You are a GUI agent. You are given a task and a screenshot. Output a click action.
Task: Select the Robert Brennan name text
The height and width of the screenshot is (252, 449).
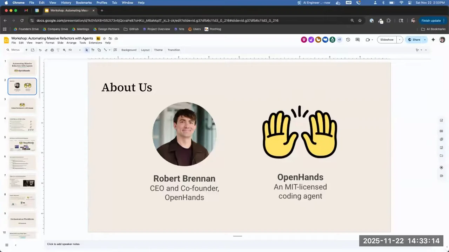pyautogui.click(x=184, y=178)
